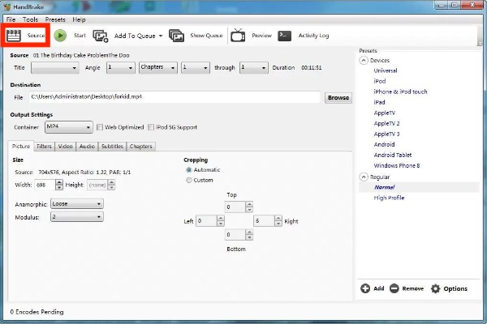This screenshot has height=324, width=487.
Task: Open the start chapter dropdown
Action: 195,67
